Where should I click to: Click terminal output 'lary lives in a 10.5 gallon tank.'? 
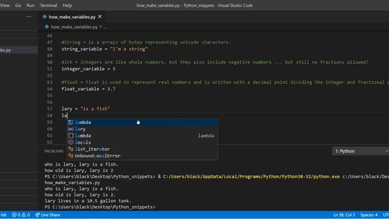[88, 201]
